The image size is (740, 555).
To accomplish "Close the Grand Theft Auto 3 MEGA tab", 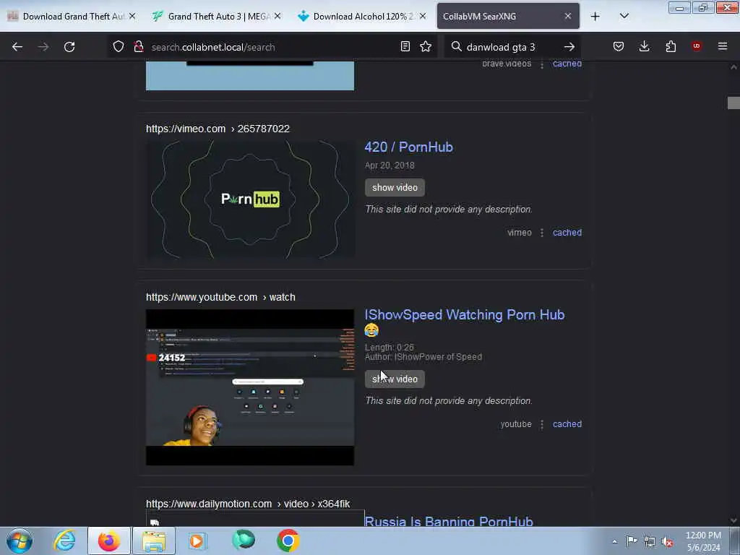I will pos(277,16).
